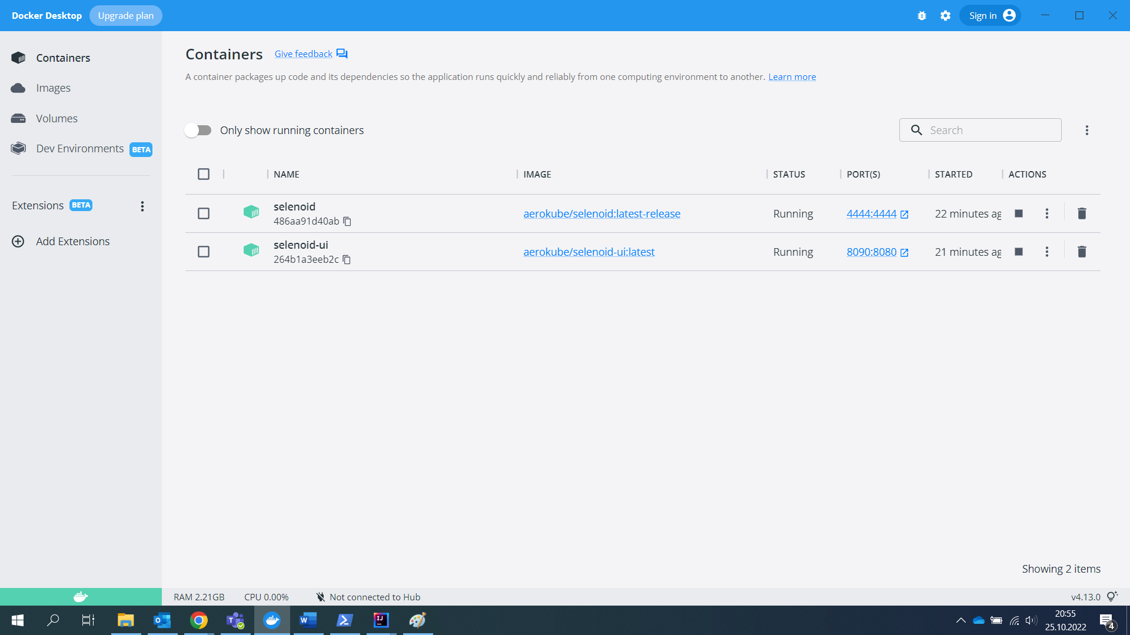Click the Upgrade plan button
The width and height of the screenshot is (1130, 635).
[x=126, y=16]
